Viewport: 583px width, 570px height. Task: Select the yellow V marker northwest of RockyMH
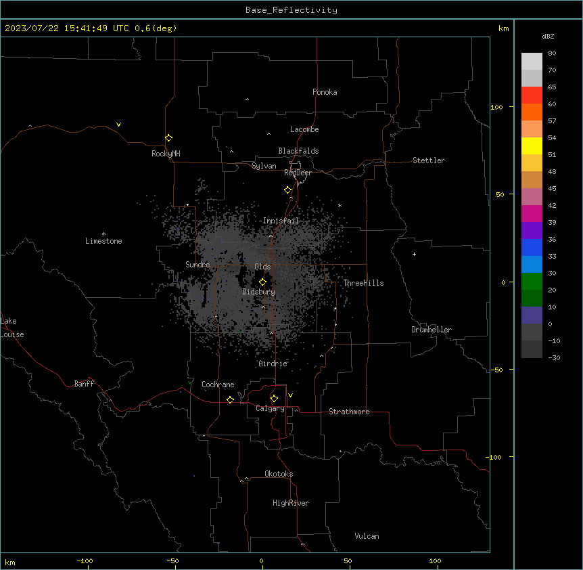tap(118, 125)
